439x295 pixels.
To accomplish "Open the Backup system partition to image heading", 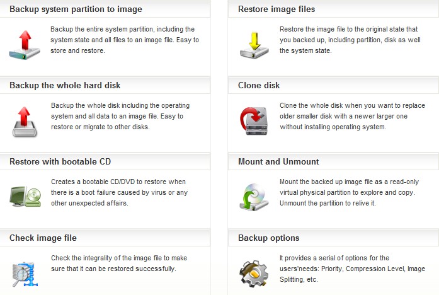I will (76, 9).
